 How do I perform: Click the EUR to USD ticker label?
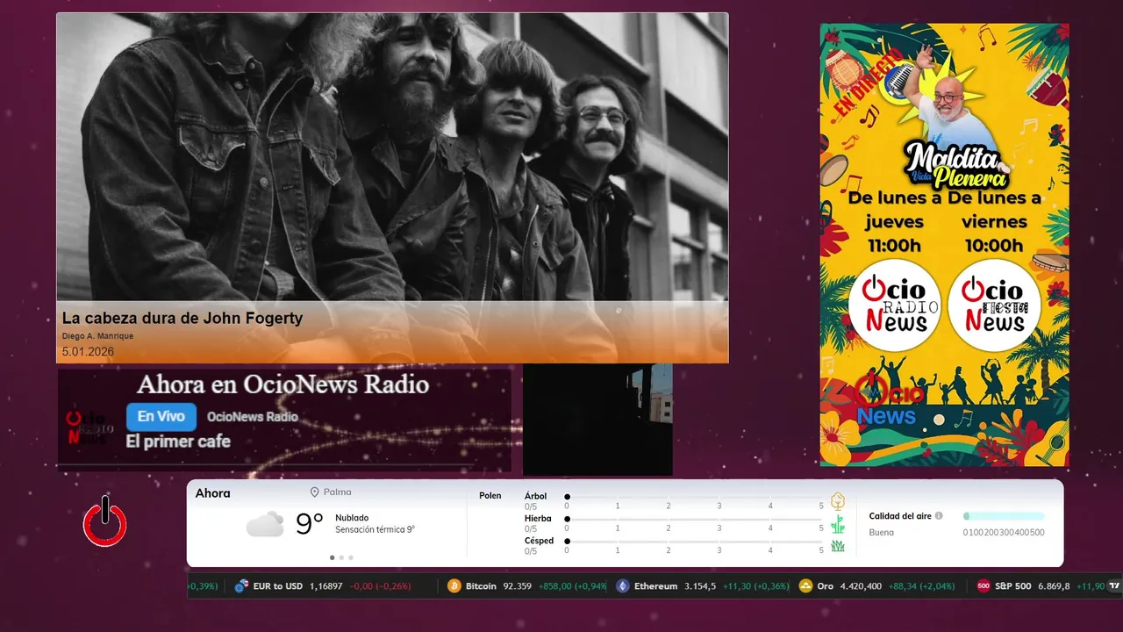(277, 586)
